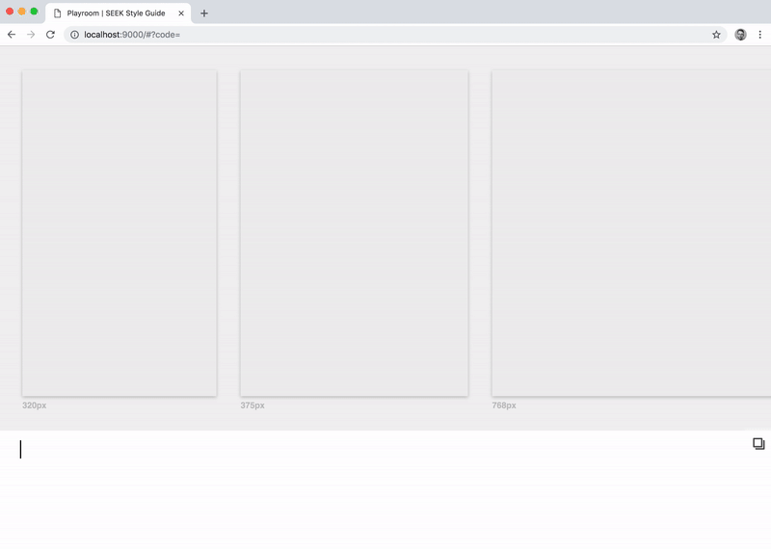Select the Playroom | SEEK Style Guide tab

click(118, 13)
